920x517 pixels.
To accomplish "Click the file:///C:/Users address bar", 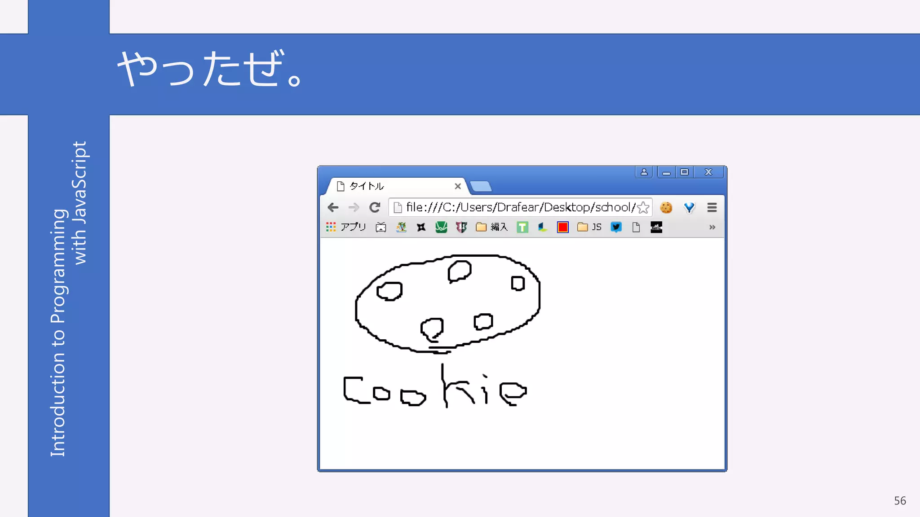I will 520,207.
